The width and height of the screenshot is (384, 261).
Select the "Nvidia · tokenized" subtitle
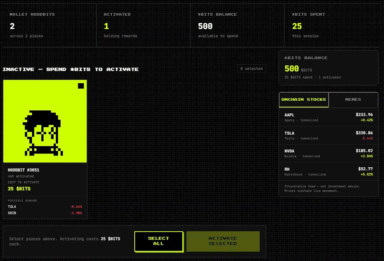click(x=302, y=156)
